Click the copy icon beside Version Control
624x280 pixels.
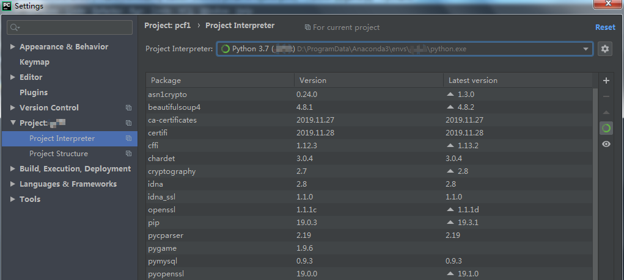click(x=128, y=108)
